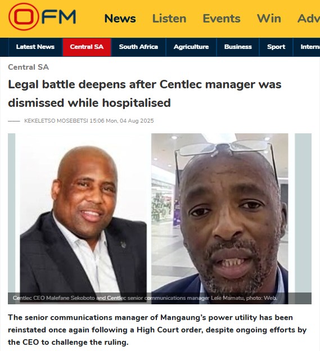
Task: Open the Listen menu item
Action: tap(169, 19)
